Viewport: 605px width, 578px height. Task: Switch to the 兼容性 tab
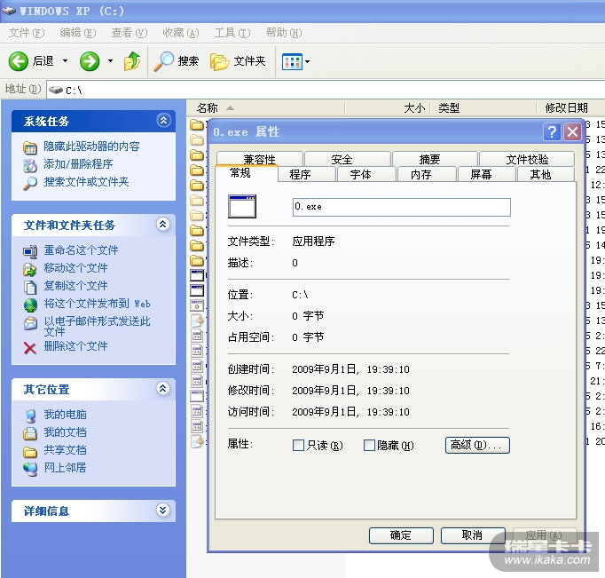[259, 159]
